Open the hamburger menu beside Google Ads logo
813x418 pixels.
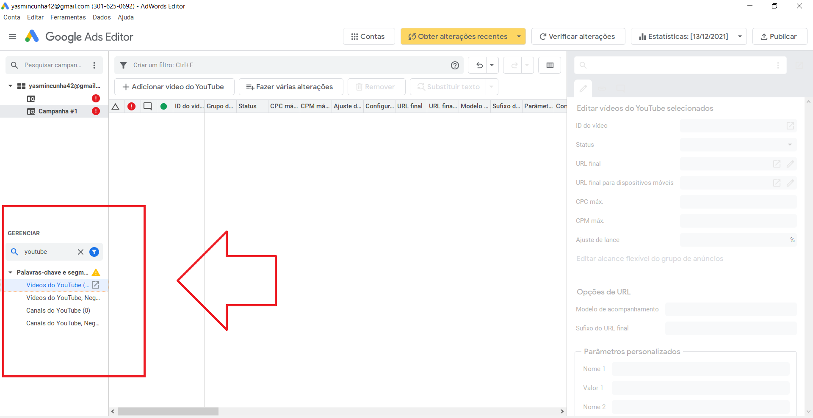click(x=13, y=37)
